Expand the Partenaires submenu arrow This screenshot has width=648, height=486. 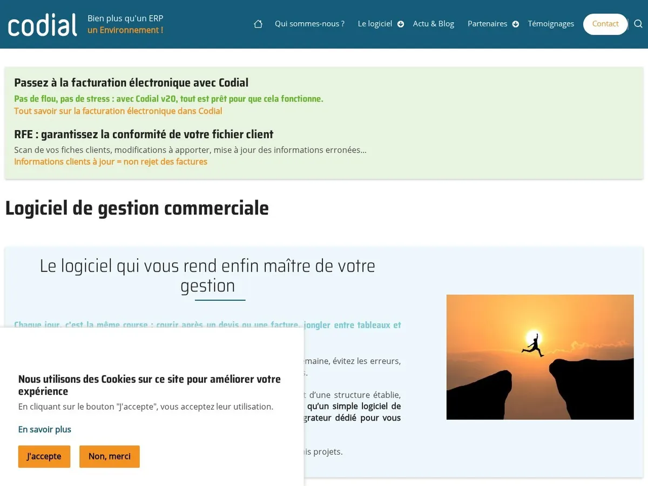tap(516, 24)
